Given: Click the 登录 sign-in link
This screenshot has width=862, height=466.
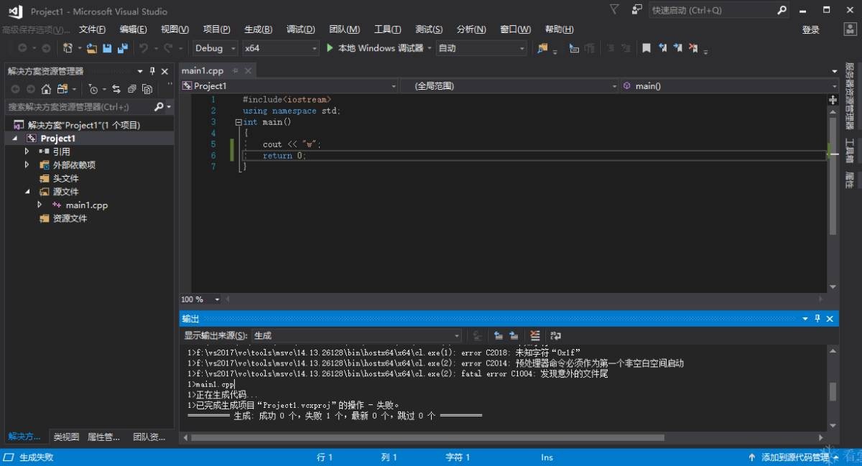Looking at the screenshot, I should tap(810, 29).
